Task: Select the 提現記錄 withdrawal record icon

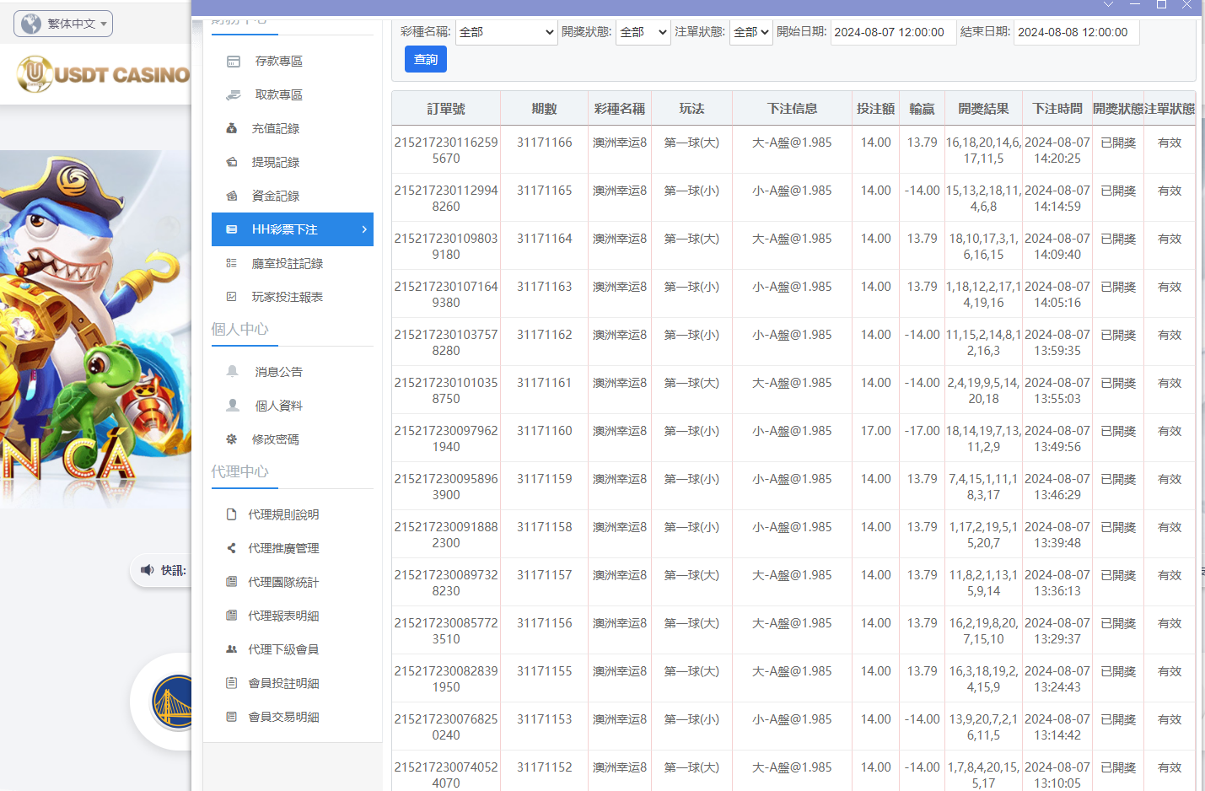Action: (234, 162)
